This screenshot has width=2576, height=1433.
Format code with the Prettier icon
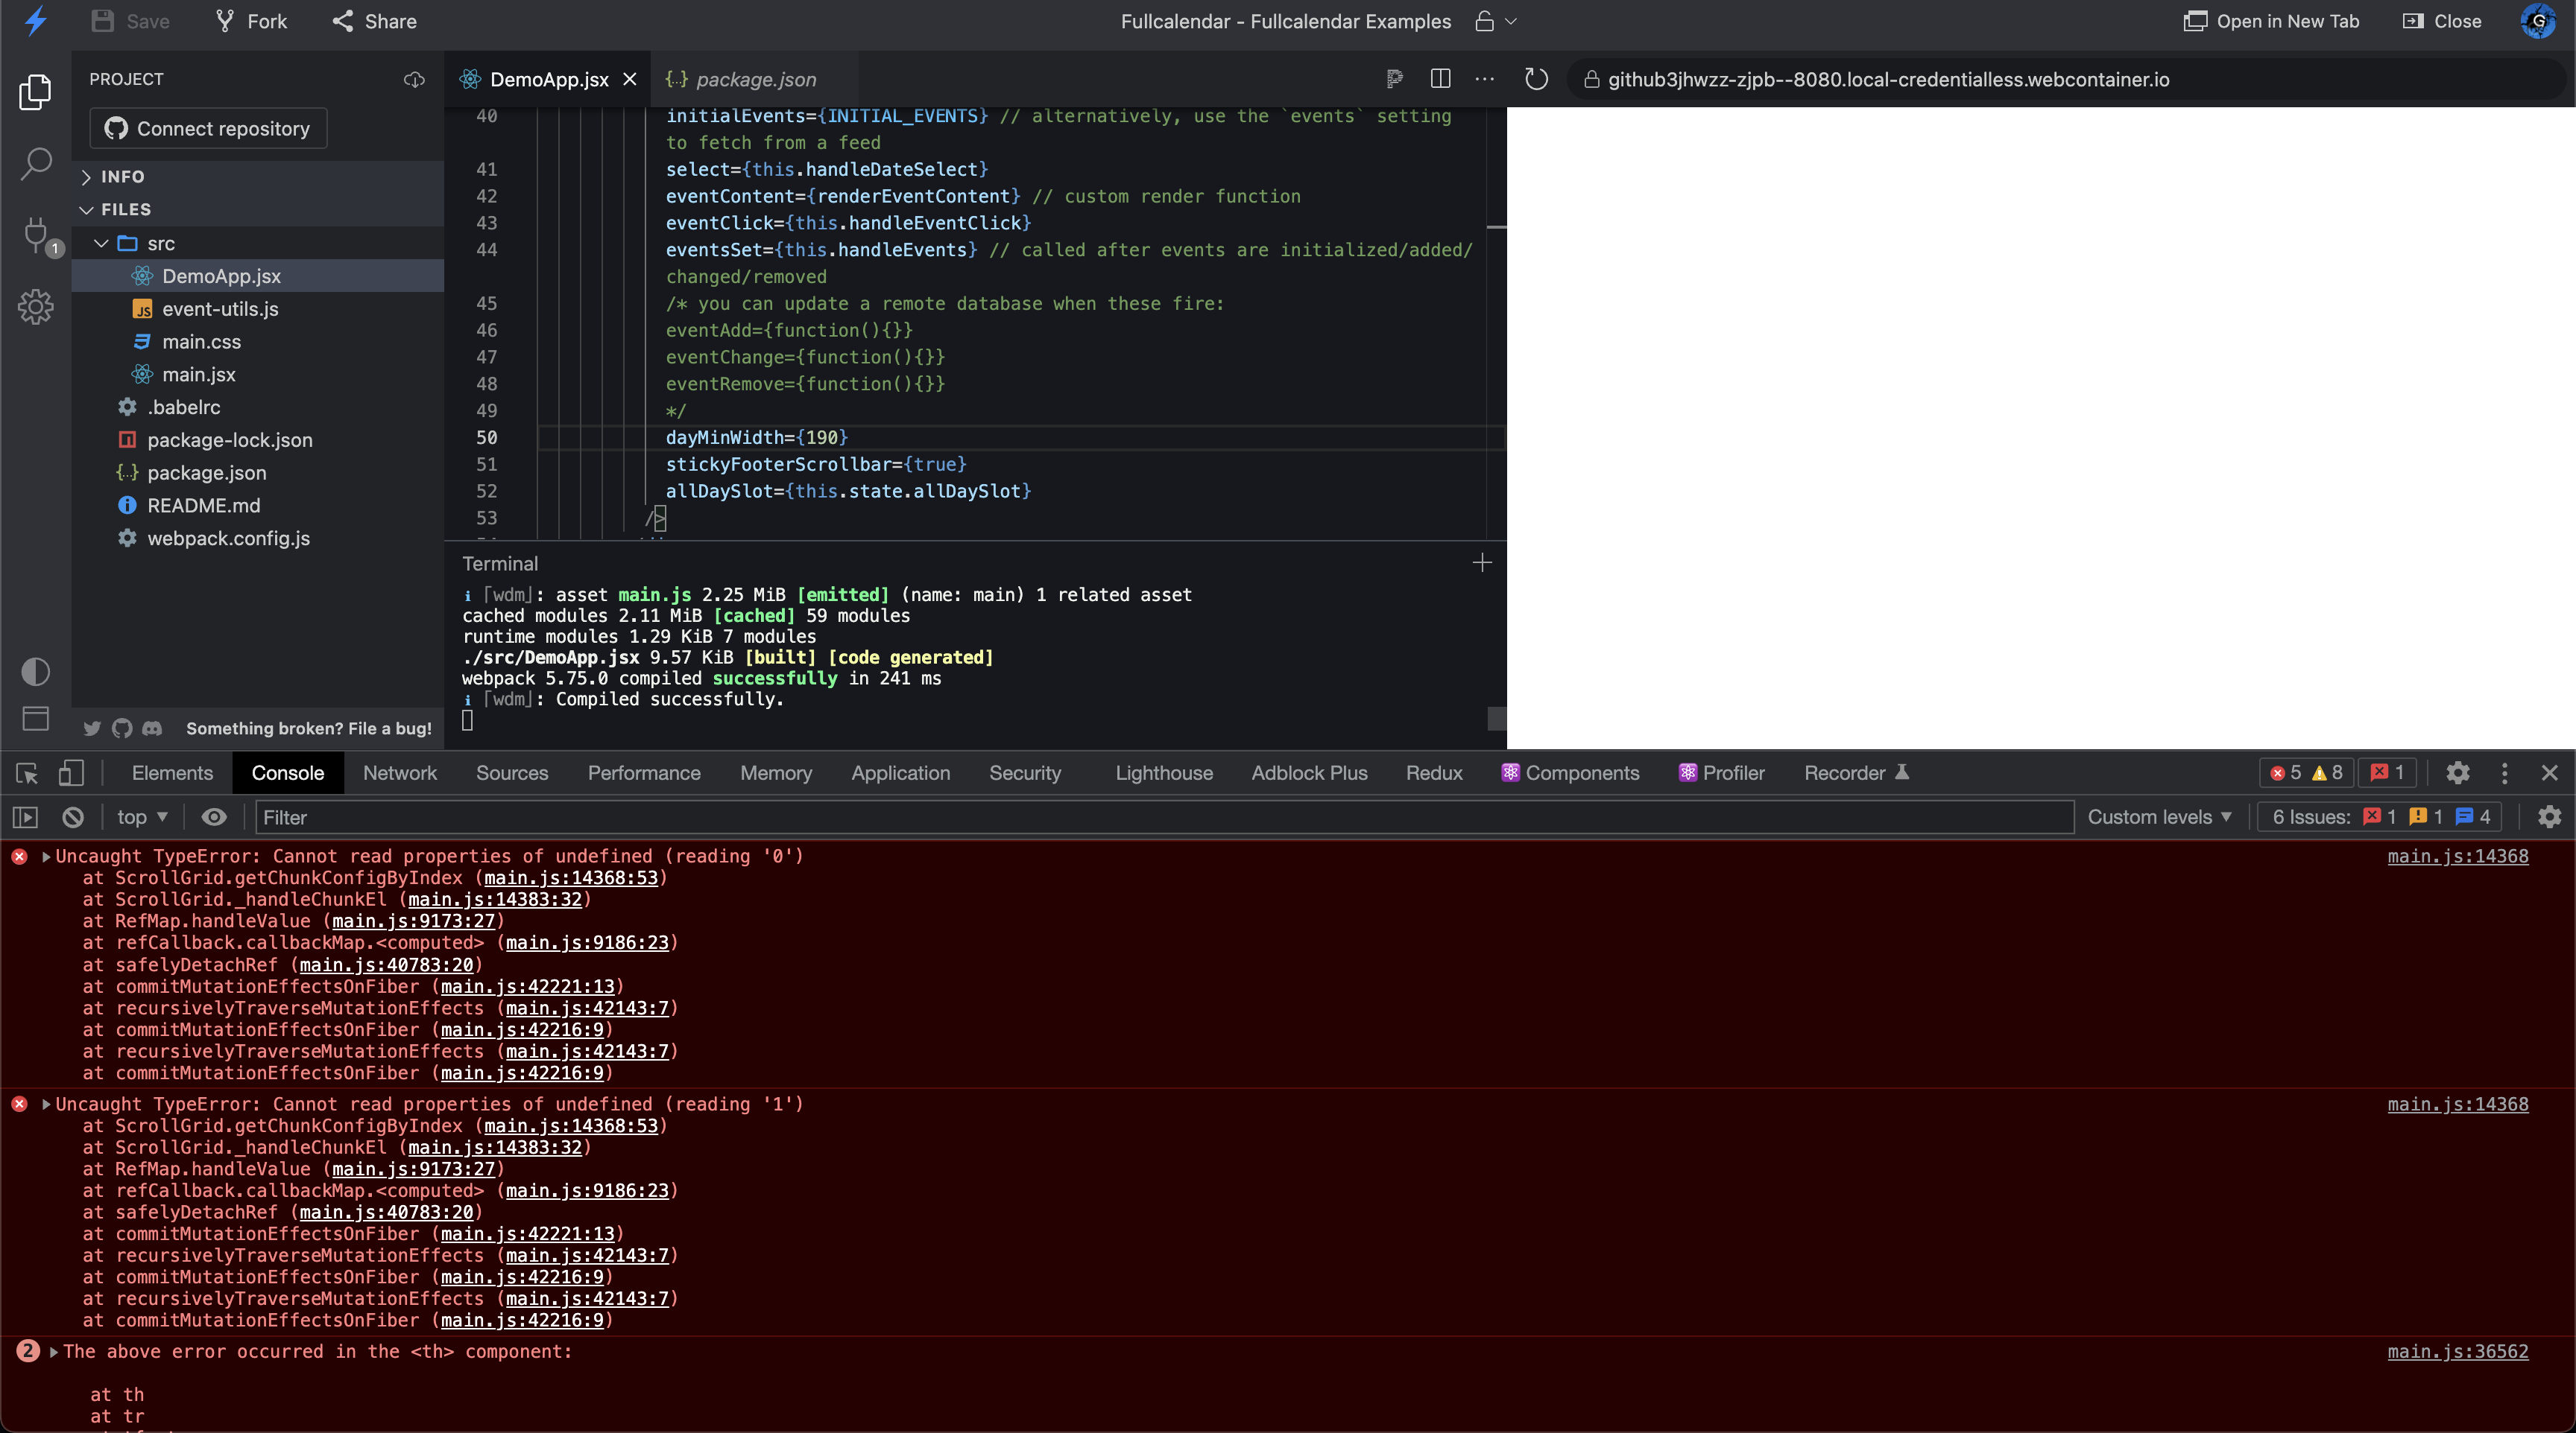pos(1394,79)
